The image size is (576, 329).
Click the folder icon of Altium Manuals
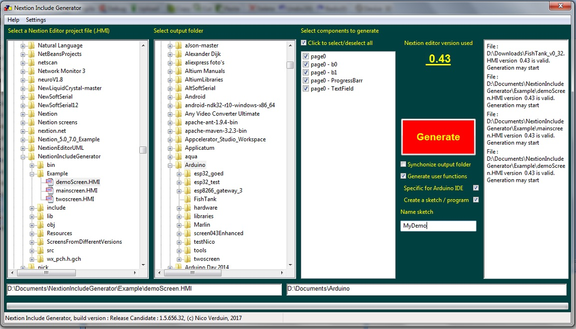[x=178, y=71]
